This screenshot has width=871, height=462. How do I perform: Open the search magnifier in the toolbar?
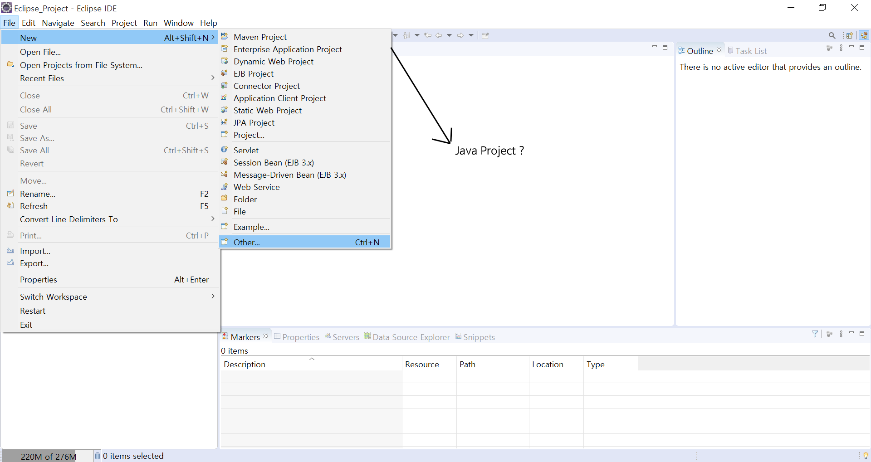832,35
